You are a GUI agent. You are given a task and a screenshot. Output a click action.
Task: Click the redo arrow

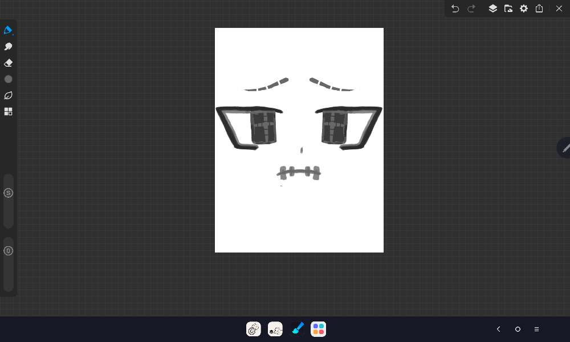[471, 9]
